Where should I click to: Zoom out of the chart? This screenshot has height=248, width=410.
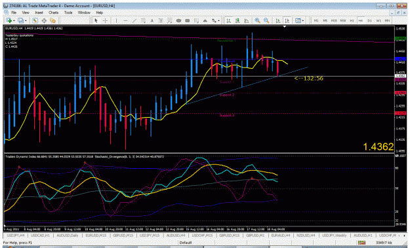pos(266,20)
